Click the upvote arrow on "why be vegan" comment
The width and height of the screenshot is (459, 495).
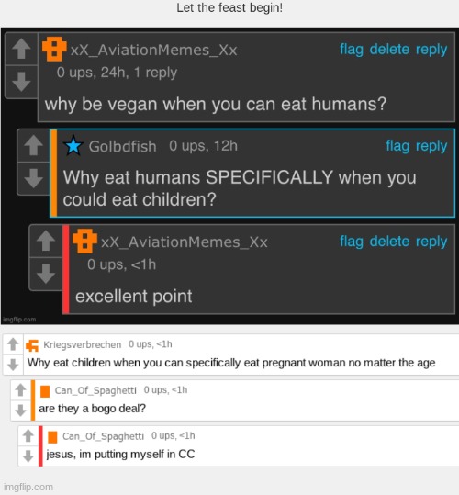[21, 49]
